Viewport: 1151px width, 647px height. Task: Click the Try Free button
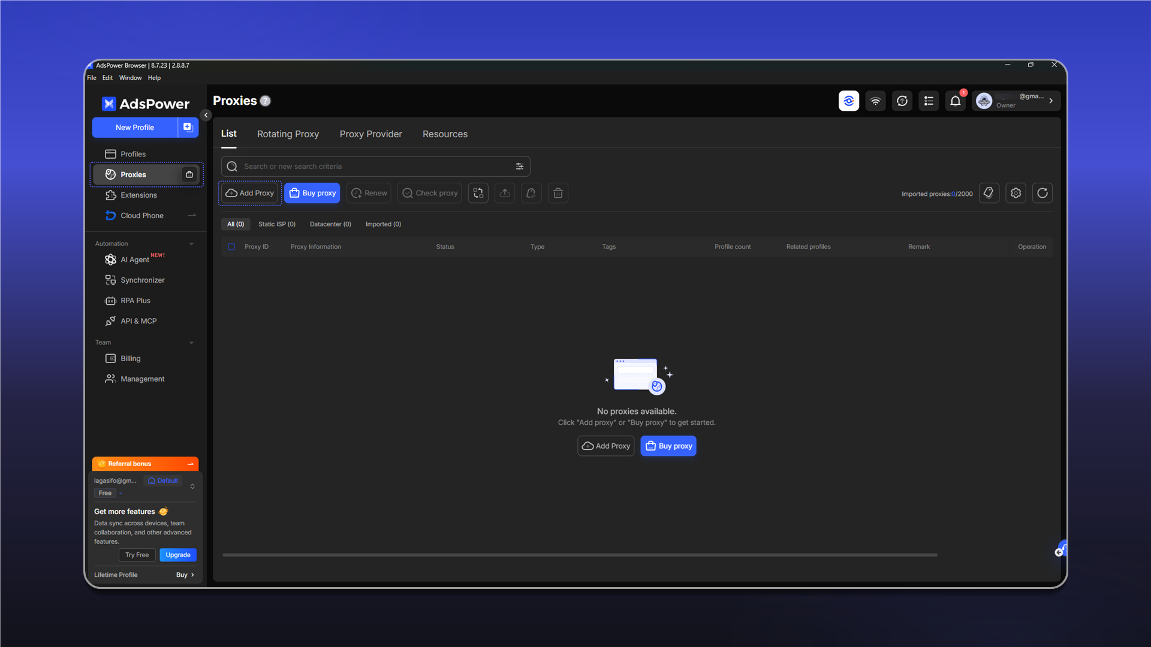tap(137, 555)
